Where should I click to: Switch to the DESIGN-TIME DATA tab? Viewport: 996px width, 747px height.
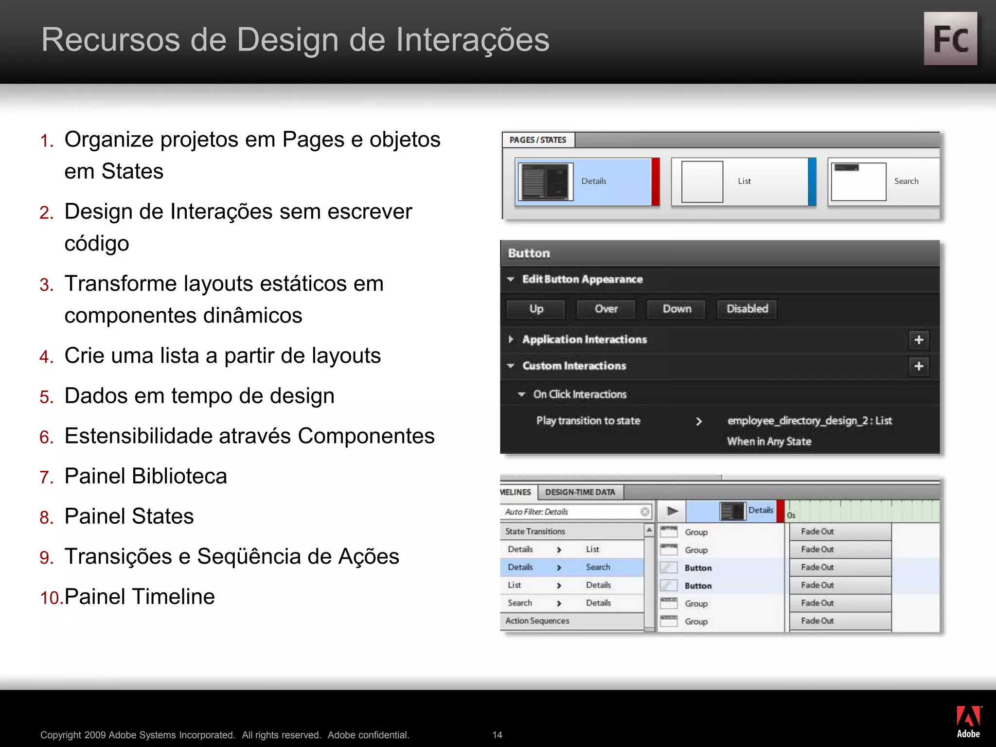[580, 492]
